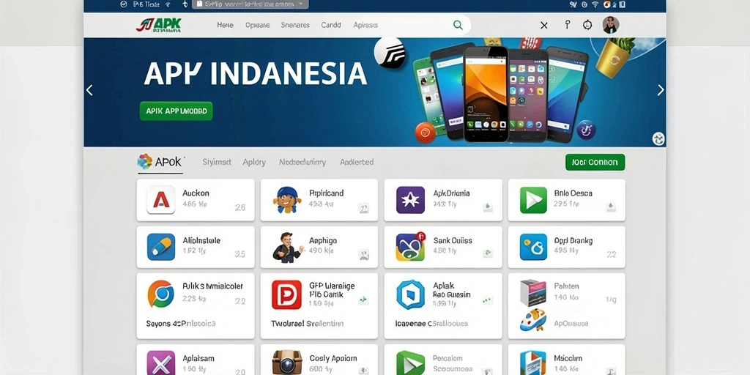Click the browser address bar
The height and width of the screenshot is (375, 750).
250,4
